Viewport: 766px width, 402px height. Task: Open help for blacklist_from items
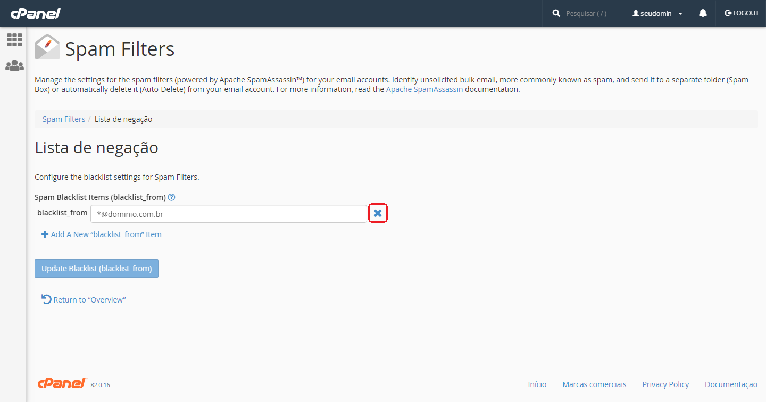[x=171, y=197]
